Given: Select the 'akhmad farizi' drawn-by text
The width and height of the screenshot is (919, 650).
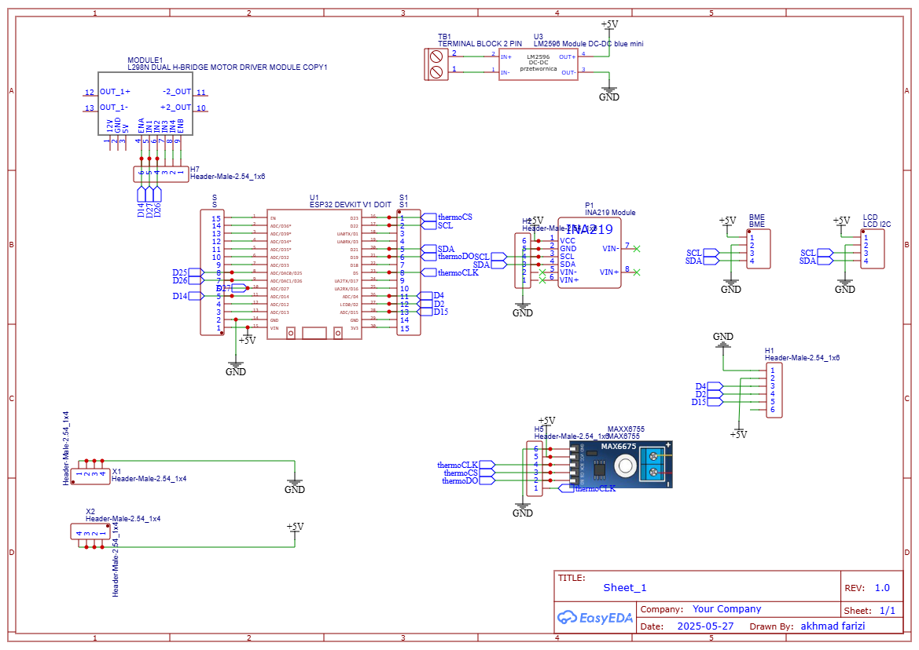Looking at the screenshot, I should pyautogui.click(x=832, y=626).
